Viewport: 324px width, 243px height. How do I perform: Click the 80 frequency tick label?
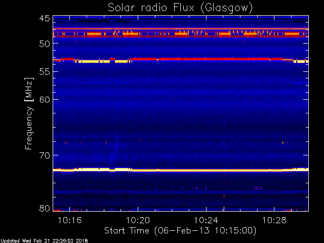pos(45,208)
